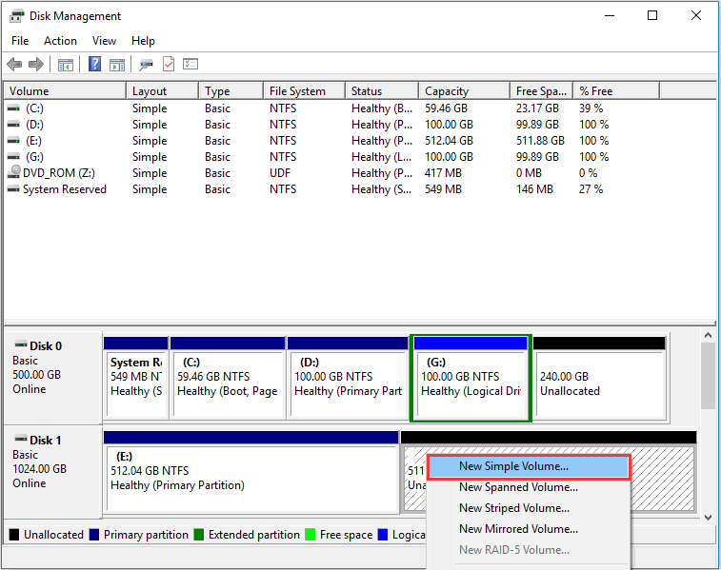Select the DVD_ROM (Z:) volume row

(x=57, y=173)
